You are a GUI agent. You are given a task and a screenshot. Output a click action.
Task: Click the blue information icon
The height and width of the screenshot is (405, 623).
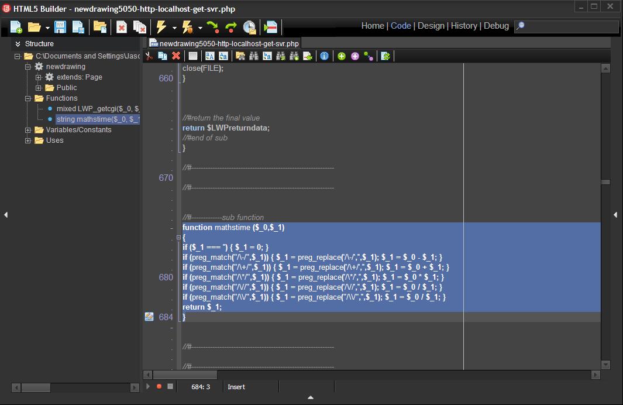[324, 56]
